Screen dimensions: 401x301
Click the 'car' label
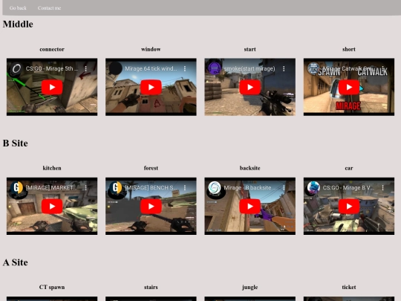349,168
